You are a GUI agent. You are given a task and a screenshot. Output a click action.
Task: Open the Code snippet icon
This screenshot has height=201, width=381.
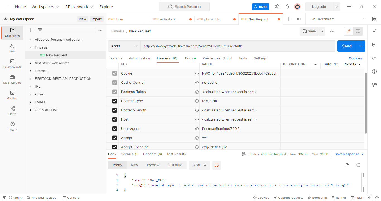(x=374, y=58)
